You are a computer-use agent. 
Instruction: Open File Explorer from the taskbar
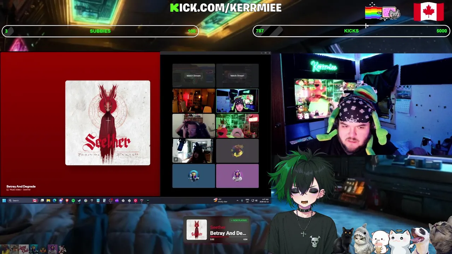point(48,200)
